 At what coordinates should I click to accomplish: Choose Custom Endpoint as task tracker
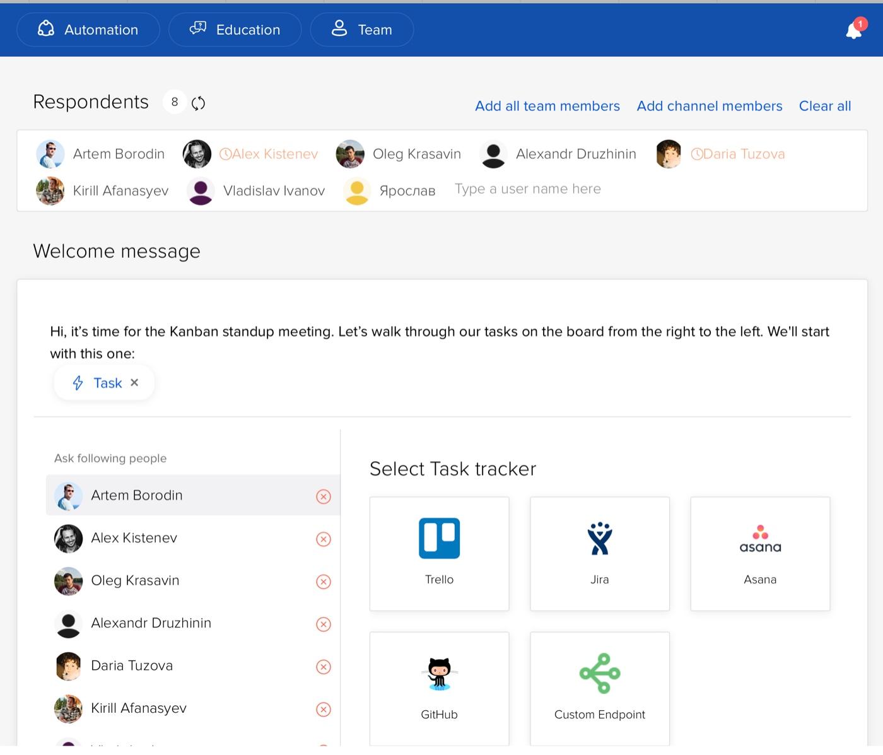click(600, 689)
